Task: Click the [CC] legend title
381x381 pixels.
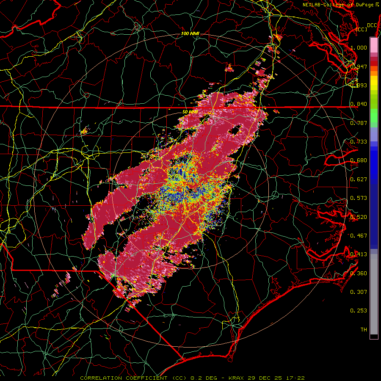Action: 362,29
